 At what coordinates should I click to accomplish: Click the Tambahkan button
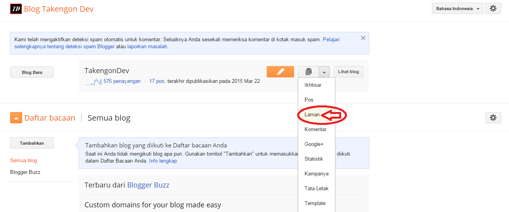click(x=32, y=143)
